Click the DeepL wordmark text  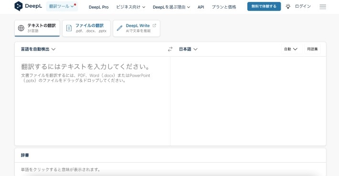pos(33,6)
